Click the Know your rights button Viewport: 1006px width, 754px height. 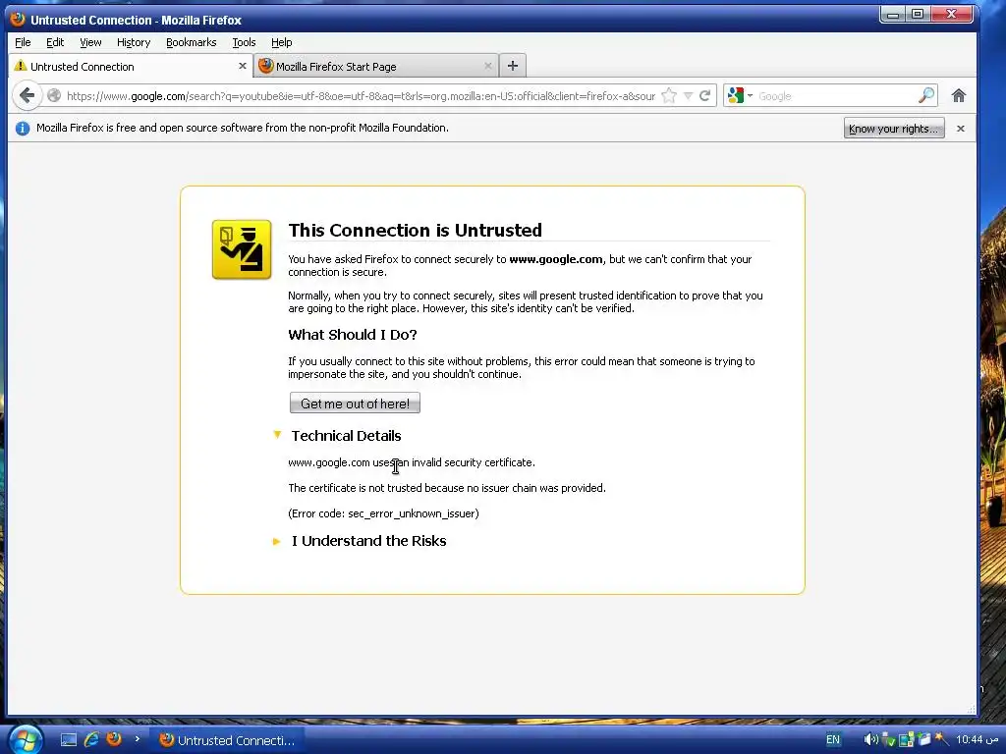click(894, 129)
